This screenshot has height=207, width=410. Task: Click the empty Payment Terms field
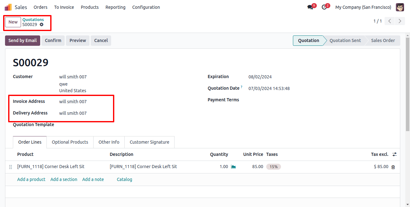coord(320,100)
